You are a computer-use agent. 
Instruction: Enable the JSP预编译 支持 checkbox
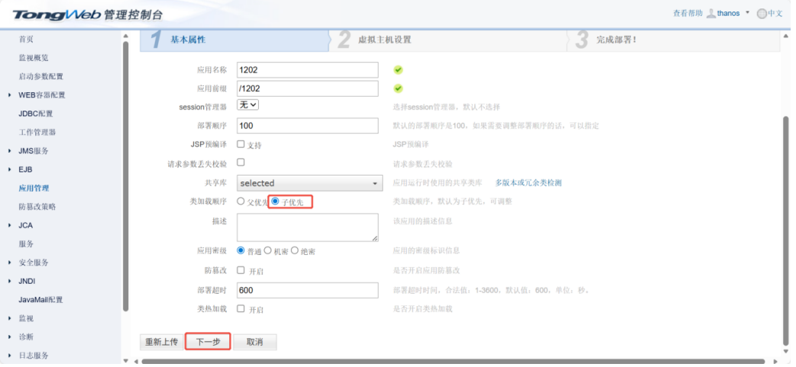coord(241,143)
